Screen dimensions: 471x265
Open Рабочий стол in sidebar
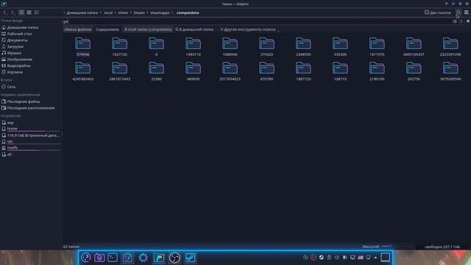pos(30,34)
